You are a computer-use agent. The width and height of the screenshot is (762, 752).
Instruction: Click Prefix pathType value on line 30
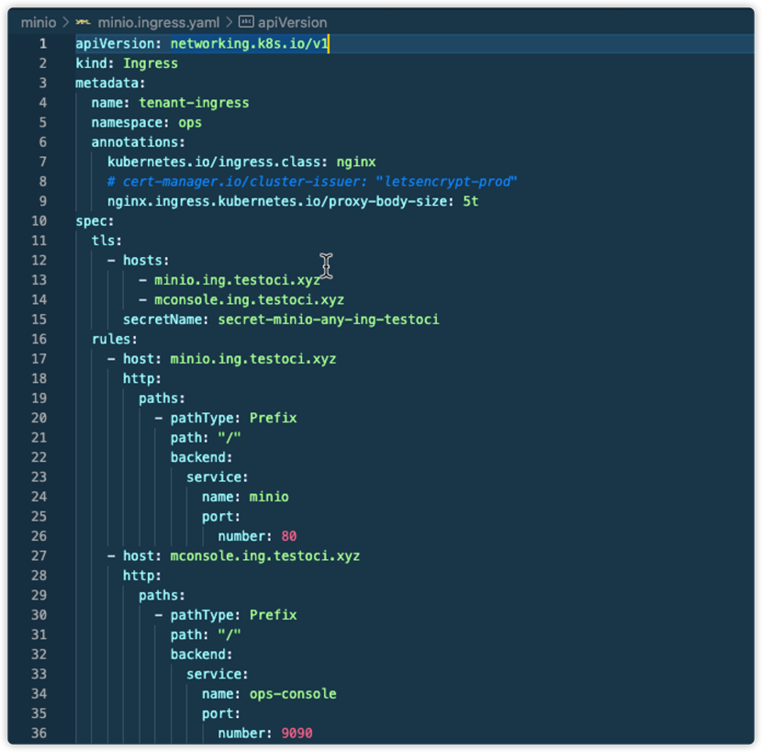click(273, 615)
